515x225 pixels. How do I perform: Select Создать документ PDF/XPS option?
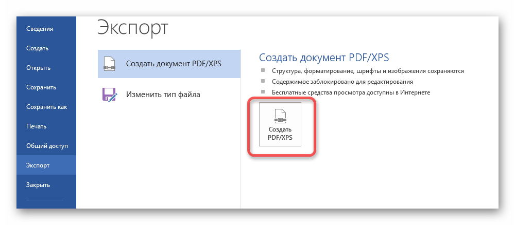click(169, 64)
